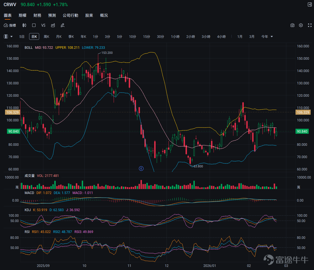This screenshot has width=314, height=270.
Task: Select the 15分 interval
Action: [146, 36]
